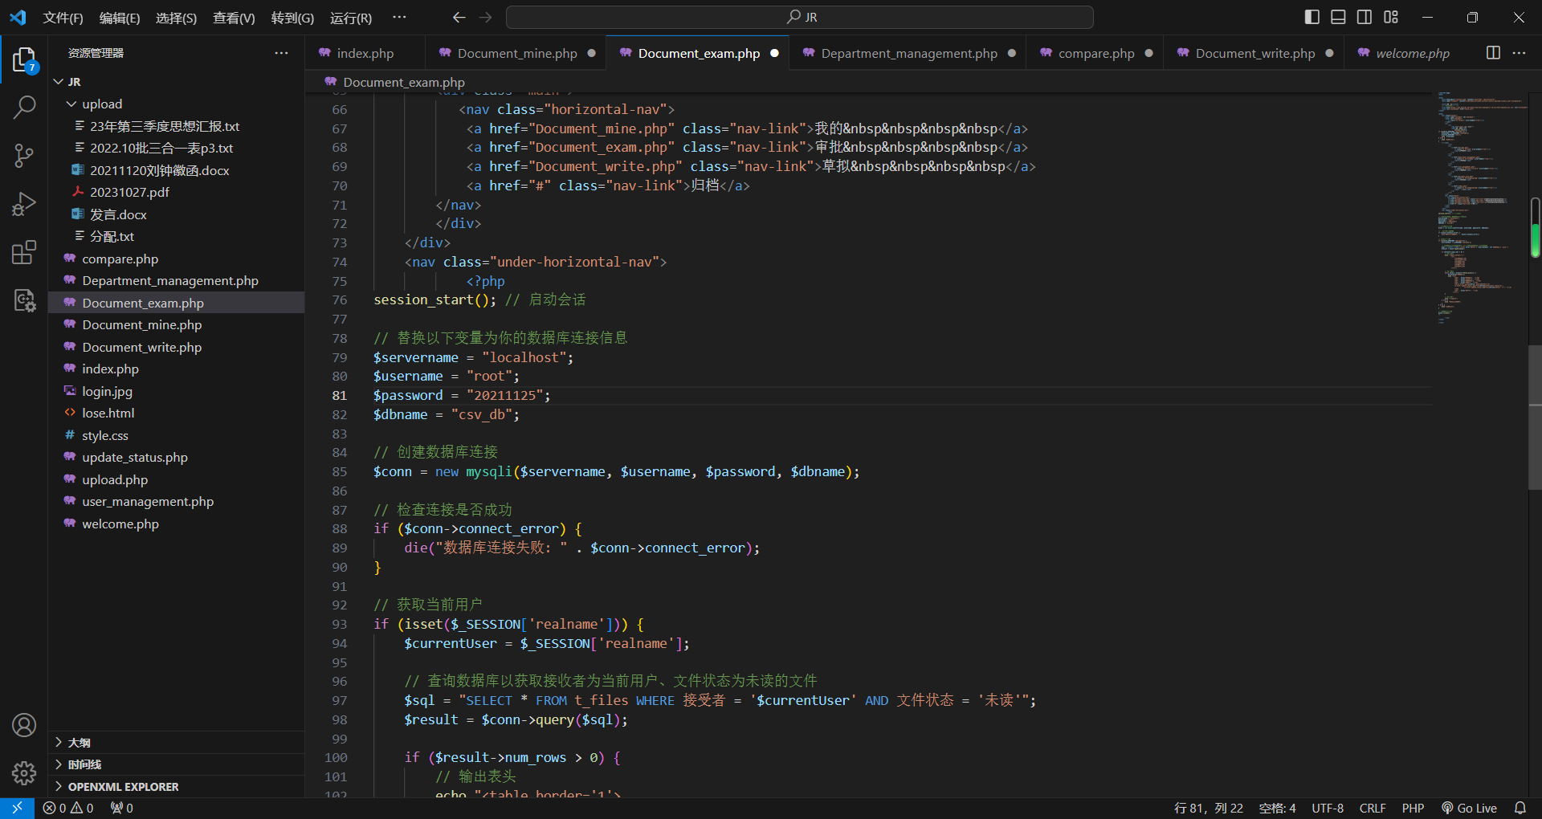
Task: Click the PHP language mode indicator
Action: point(1413,808)
